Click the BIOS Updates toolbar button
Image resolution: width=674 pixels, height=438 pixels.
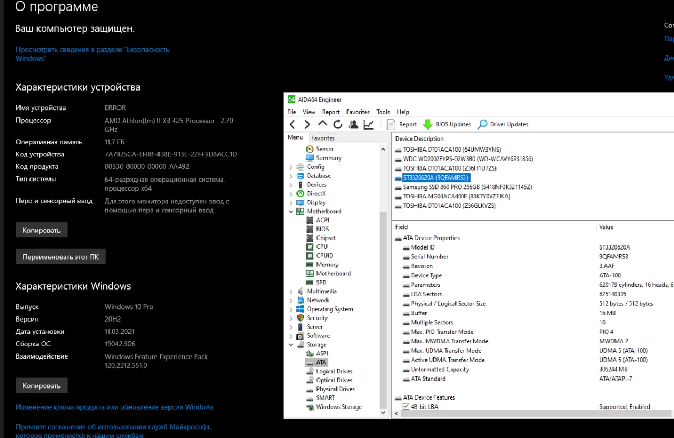coord(447,124)
